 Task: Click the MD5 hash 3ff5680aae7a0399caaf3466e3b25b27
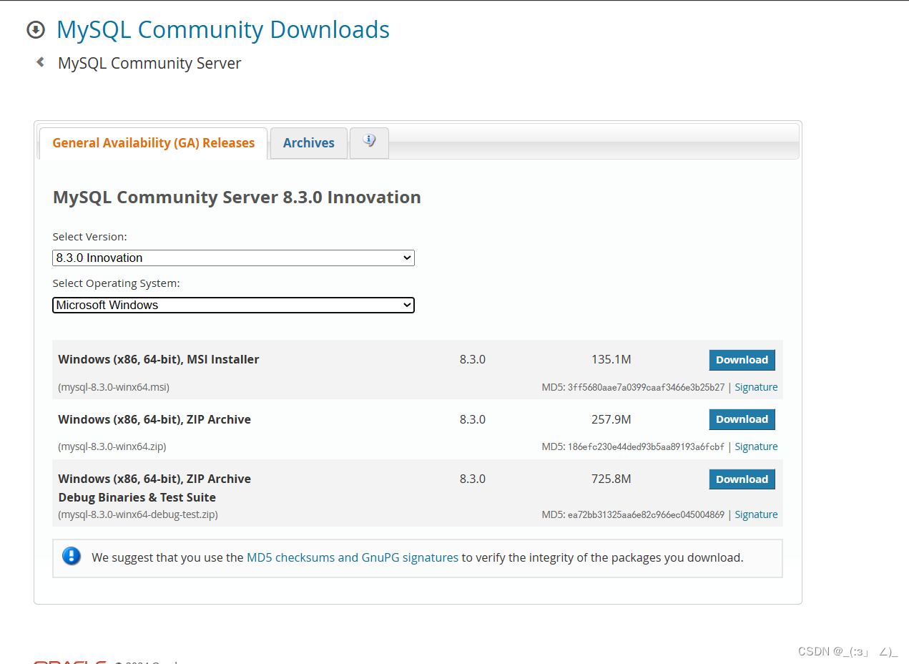tap(646, 387)
